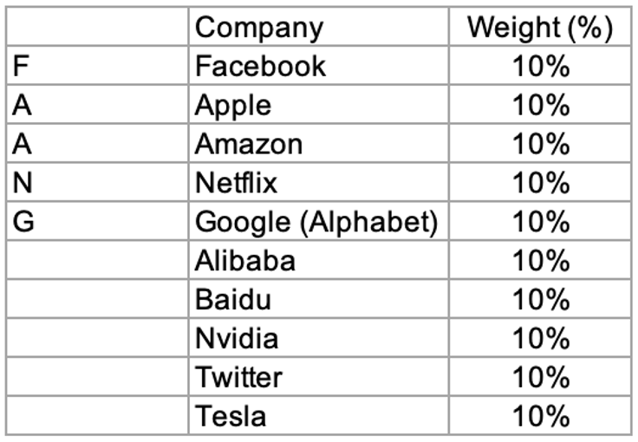638x442 pixels.
Task: Select the 10% weight in Baidu row
Action: click(541, 299)
